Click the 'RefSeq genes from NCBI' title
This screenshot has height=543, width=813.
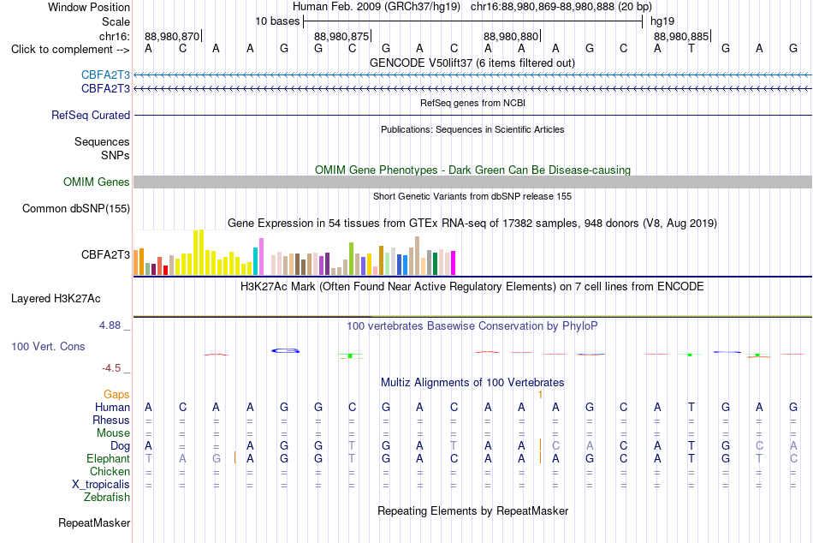[x=472, y=103]
